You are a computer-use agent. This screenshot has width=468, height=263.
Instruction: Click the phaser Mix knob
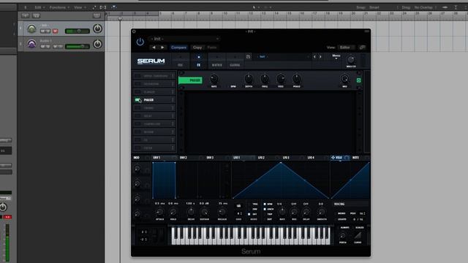344,79
